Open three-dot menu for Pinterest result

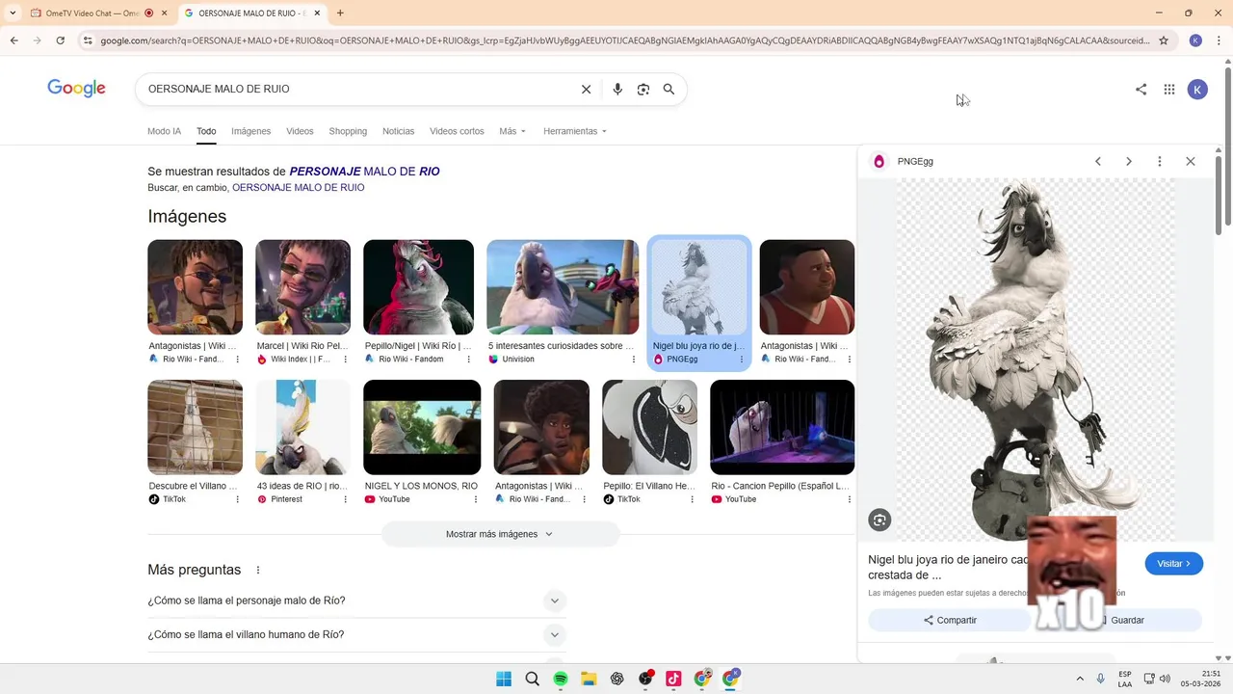pos(345,499)
